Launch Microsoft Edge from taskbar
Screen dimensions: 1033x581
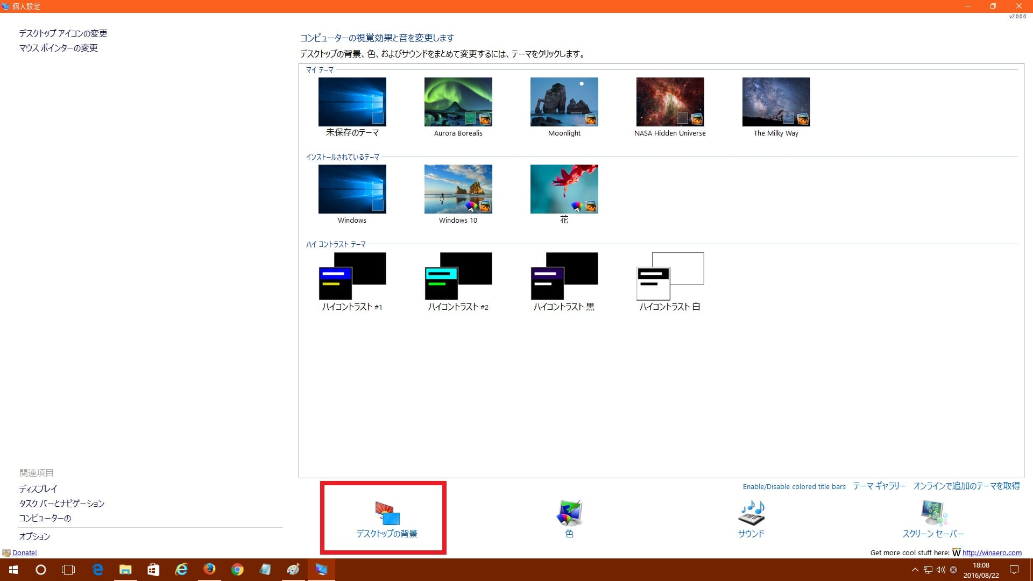97,570
